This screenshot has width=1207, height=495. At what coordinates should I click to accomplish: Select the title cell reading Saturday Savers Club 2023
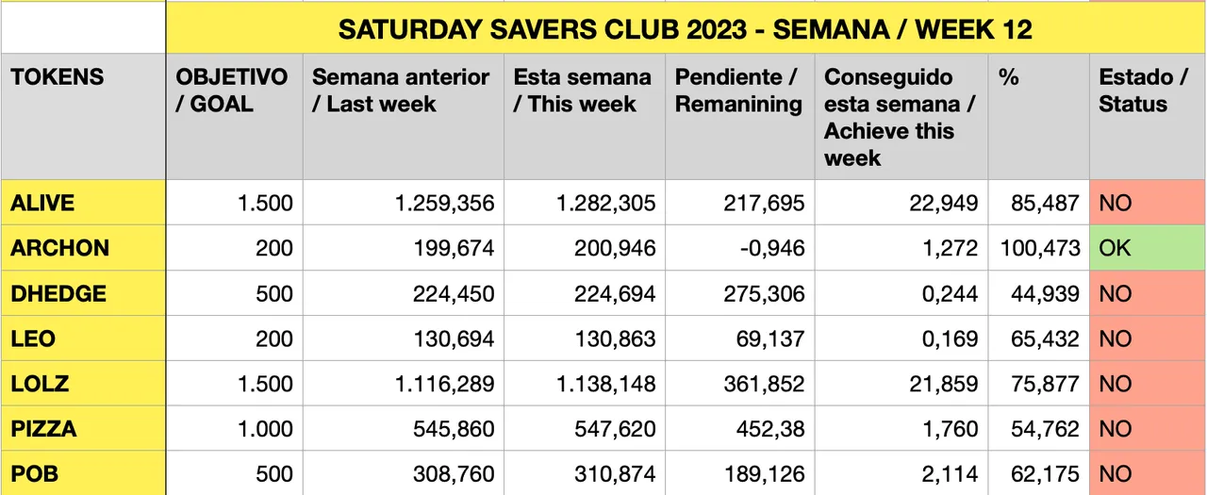click(685, 30)
